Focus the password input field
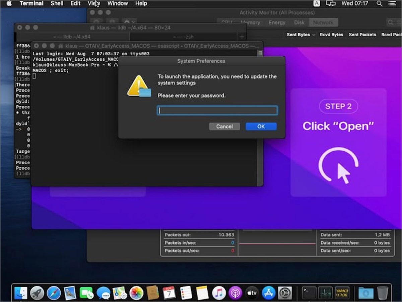The height and width of the screenshot is (302, 402). coord(217,110)
